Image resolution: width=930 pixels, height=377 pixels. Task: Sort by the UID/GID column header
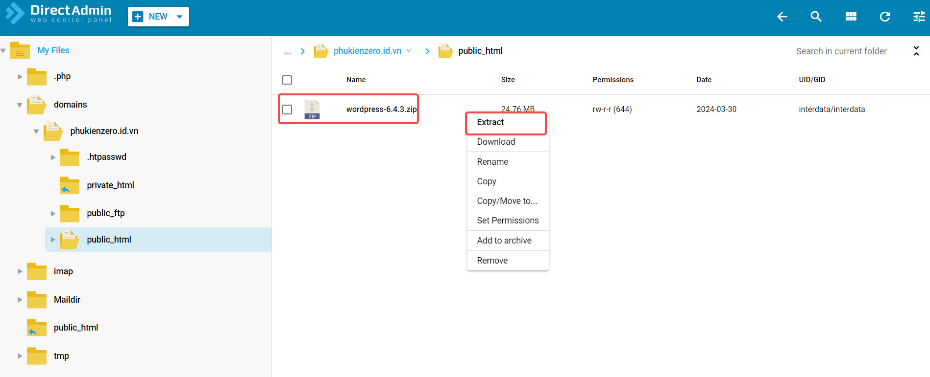[x=812, y=80]
